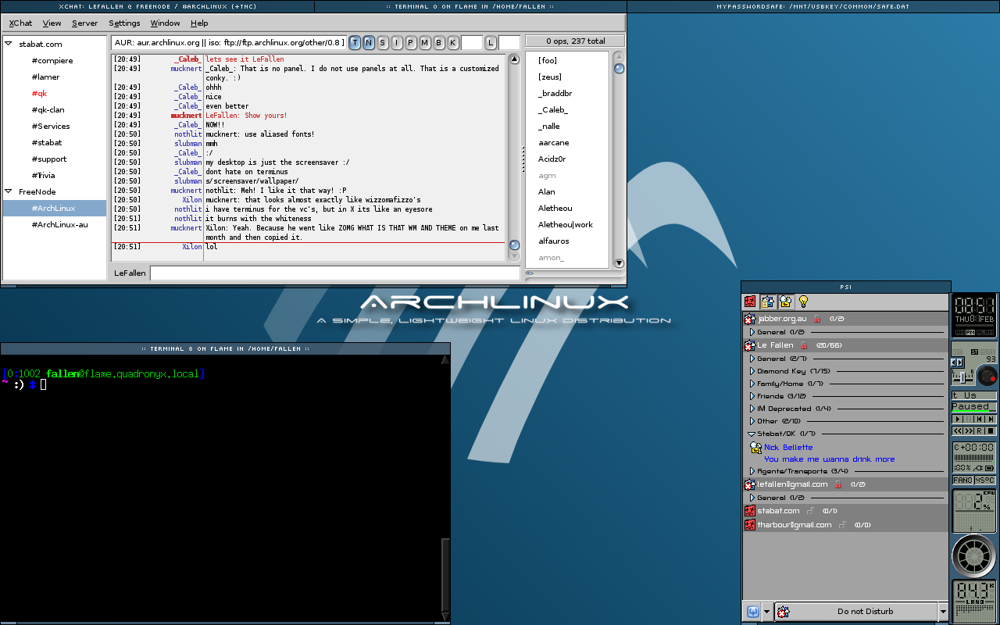Click the chat message input field
The image size is (1000, 625).
click(x=334, y=273)
